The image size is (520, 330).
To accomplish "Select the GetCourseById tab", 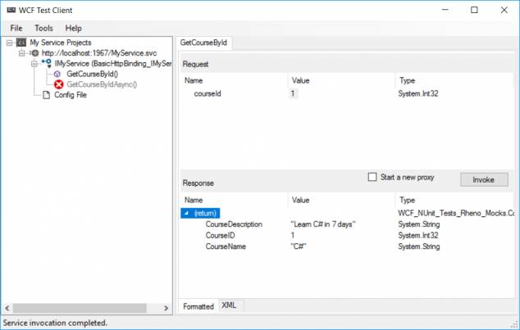I will (x=203, y=43).
